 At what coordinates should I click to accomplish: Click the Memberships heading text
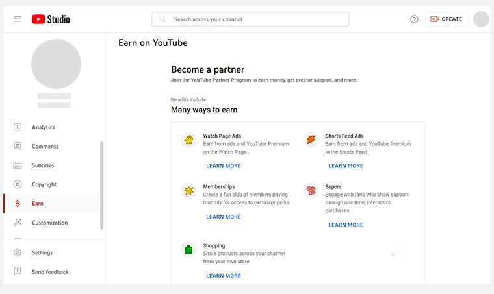219,186
